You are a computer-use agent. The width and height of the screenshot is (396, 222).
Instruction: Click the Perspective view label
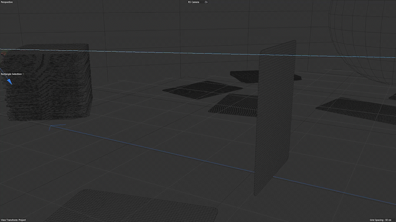7,2
